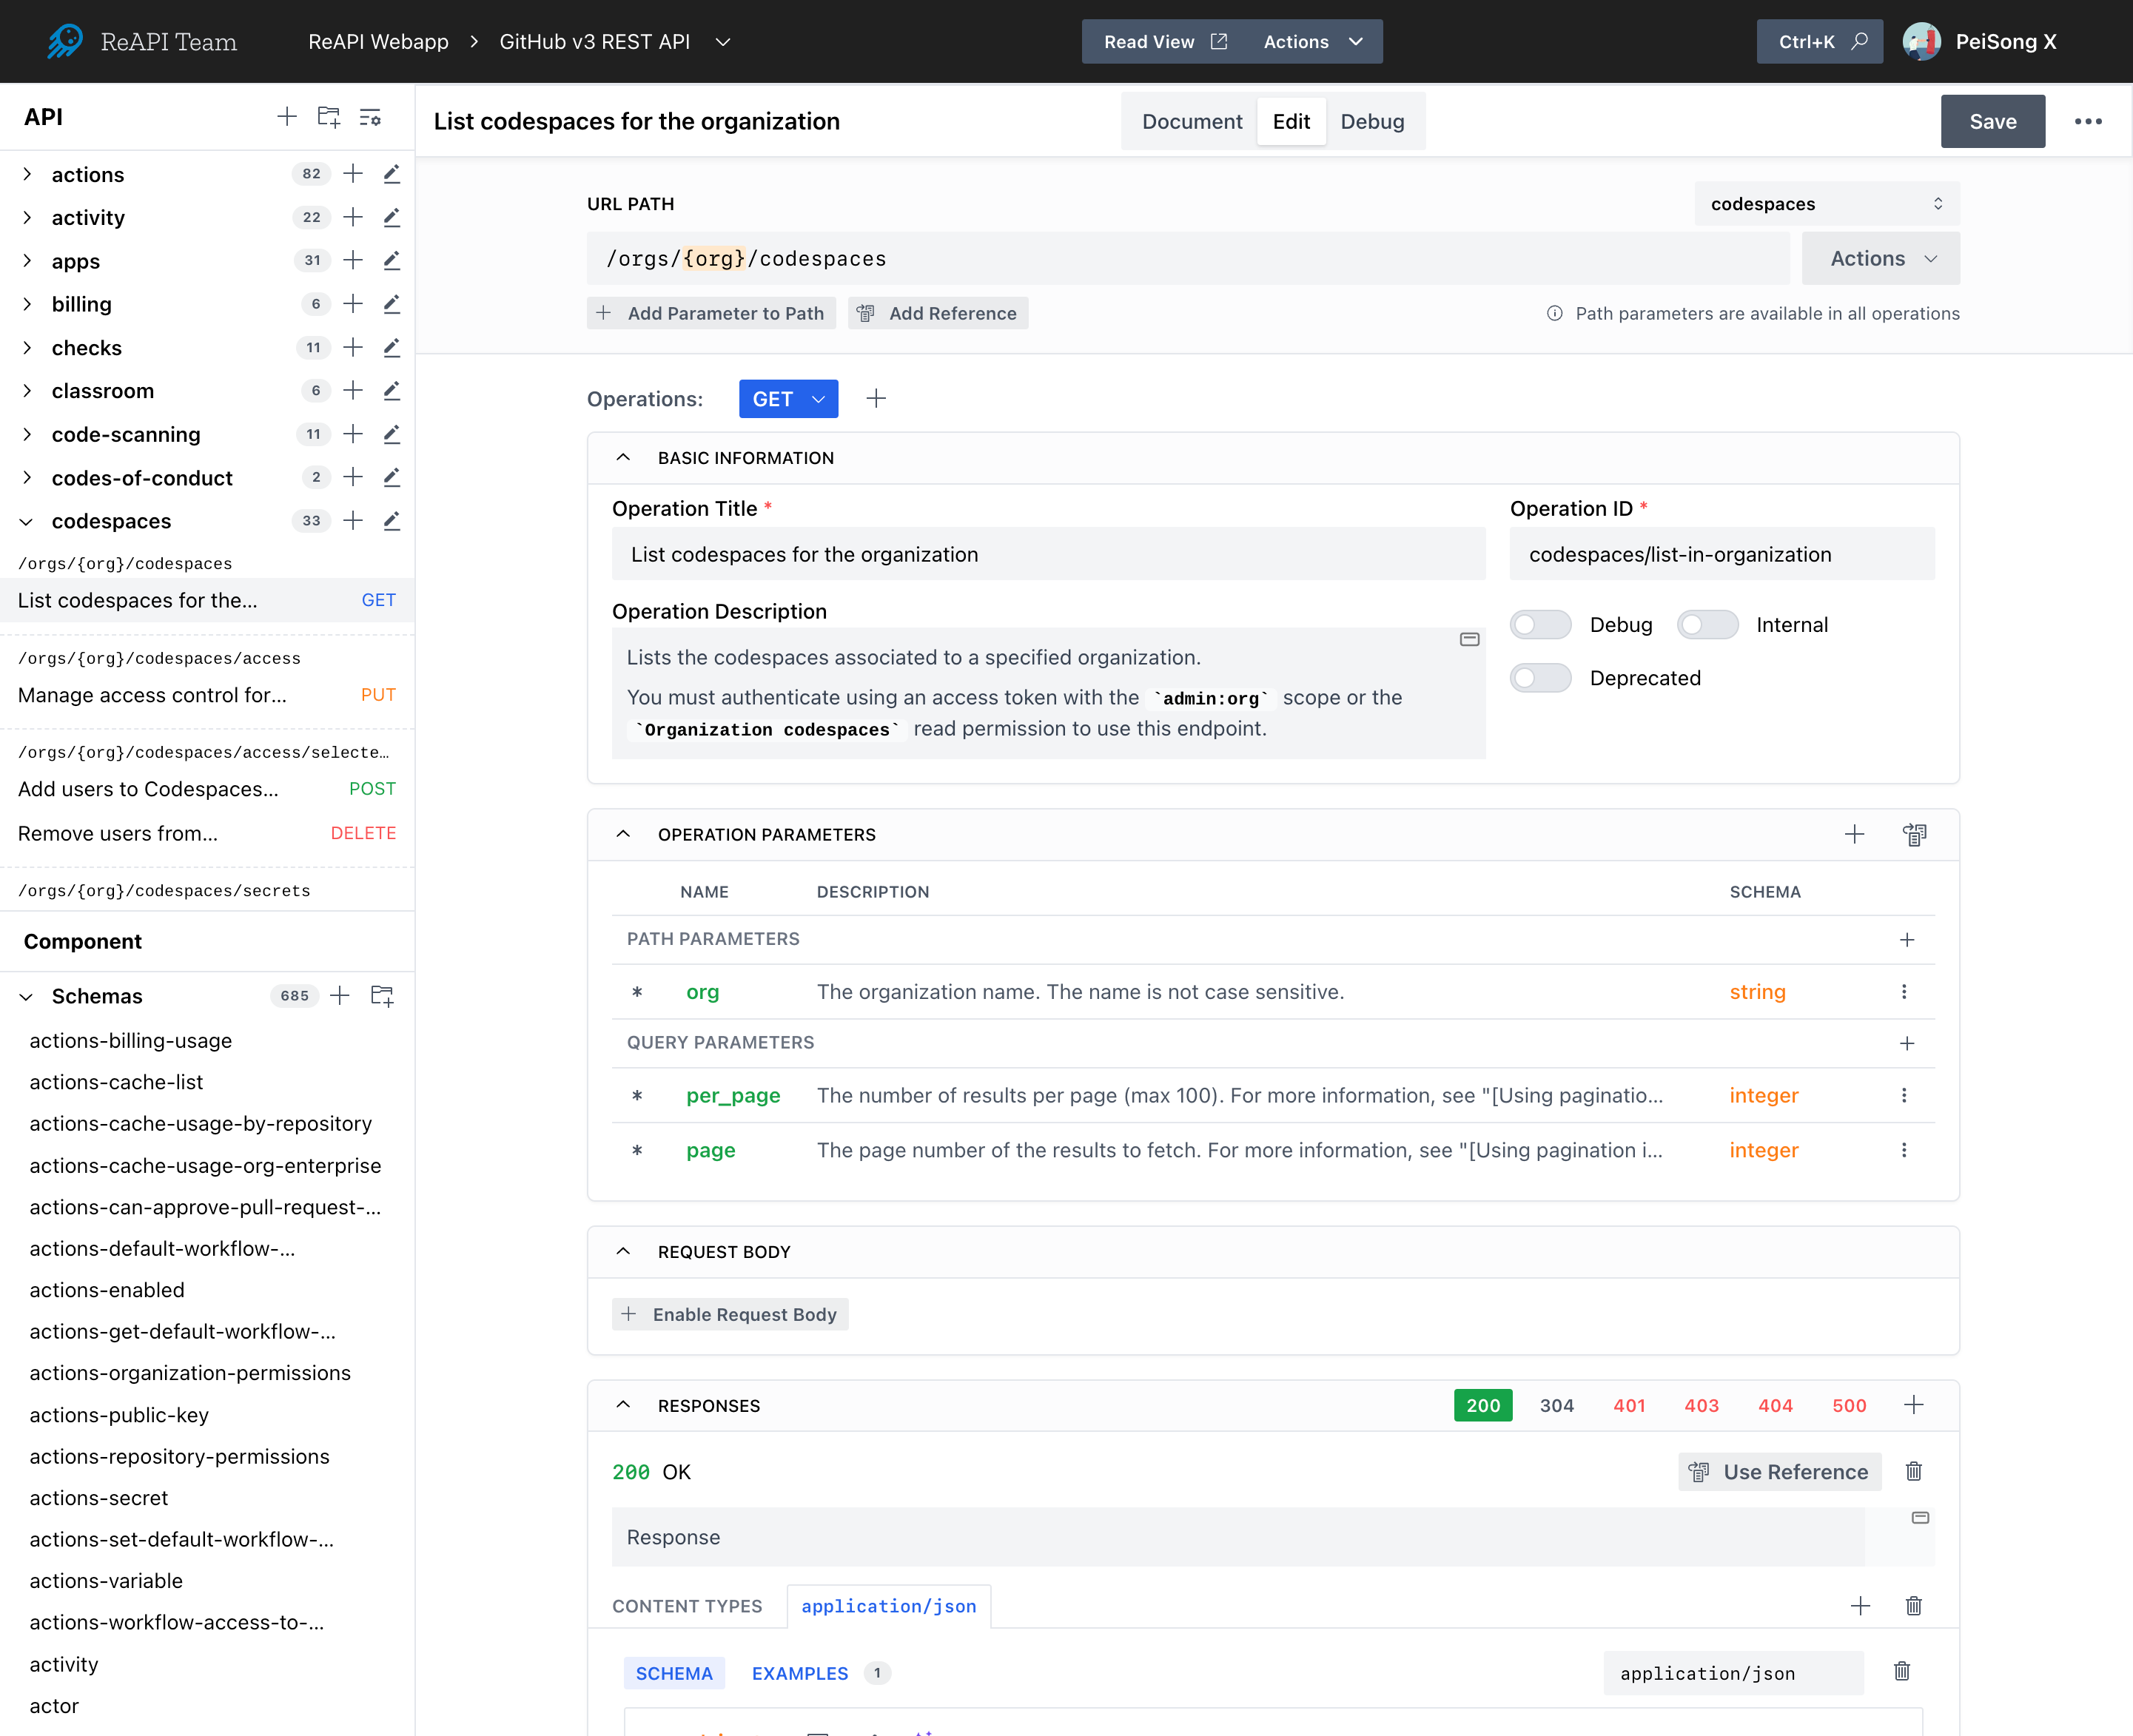Open API list settings filter icon
Viewport: 2133px width, 1736px height.
(370, 117)
